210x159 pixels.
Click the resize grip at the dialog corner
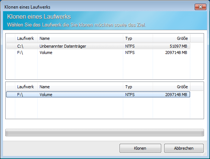(x=205, y=154)
